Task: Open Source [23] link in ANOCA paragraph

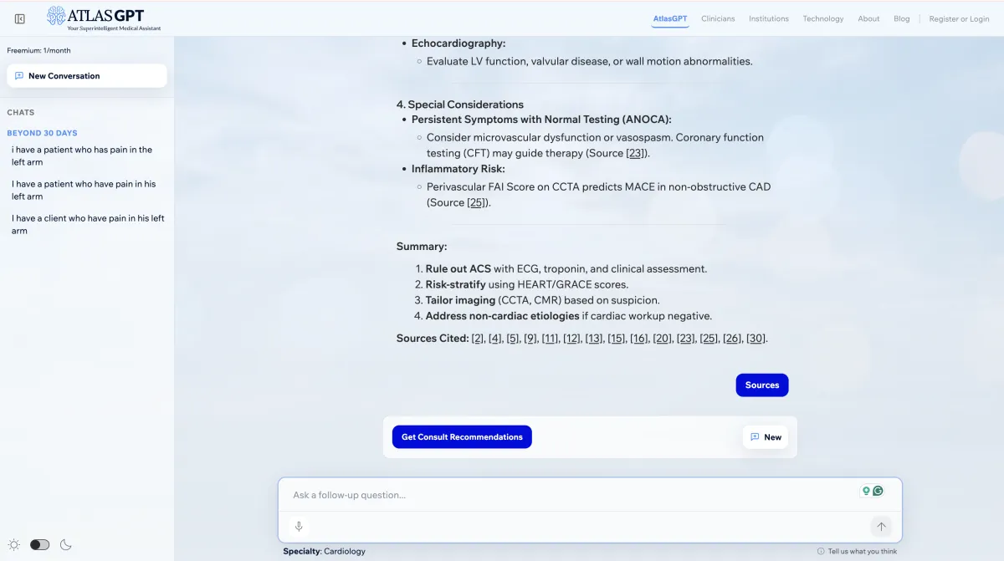Action: [x=636, y=153]
